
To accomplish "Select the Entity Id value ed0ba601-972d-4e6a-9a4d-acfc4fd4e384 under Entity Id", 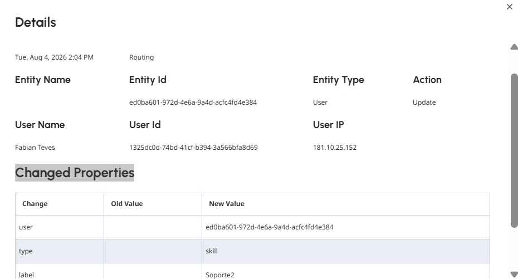I will tap(193, 102).
